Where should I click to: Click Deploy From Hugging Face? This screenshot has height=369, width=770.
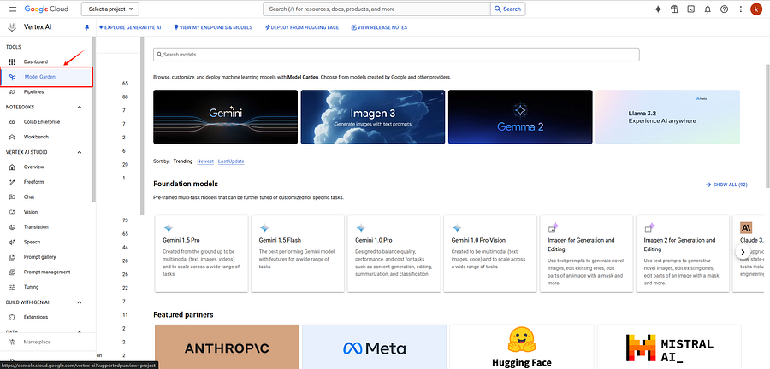(302, 27)
